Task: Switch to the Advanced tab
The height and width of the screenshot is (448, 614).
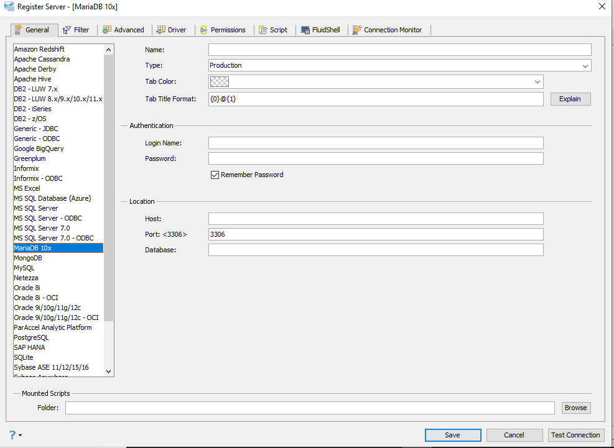Action: (x=124, y=30)
